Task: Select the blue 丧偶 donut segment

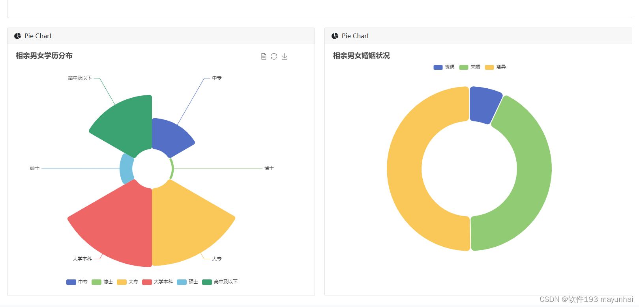Action: pyautogui.click(x=484, y=104)
